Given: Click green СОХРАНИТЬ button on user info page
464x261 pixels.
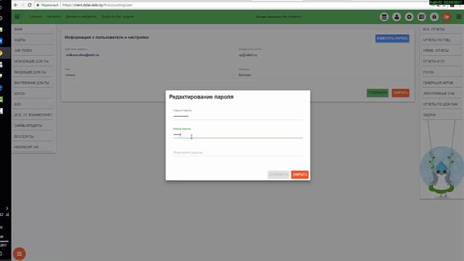Looking at the screenshot, I should (x=377, y=93).
